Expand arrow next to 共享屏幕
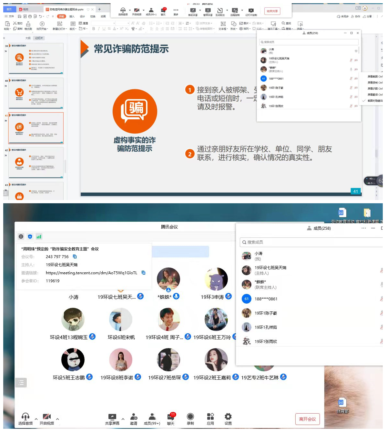386x432 pixels. click(123, 419)
